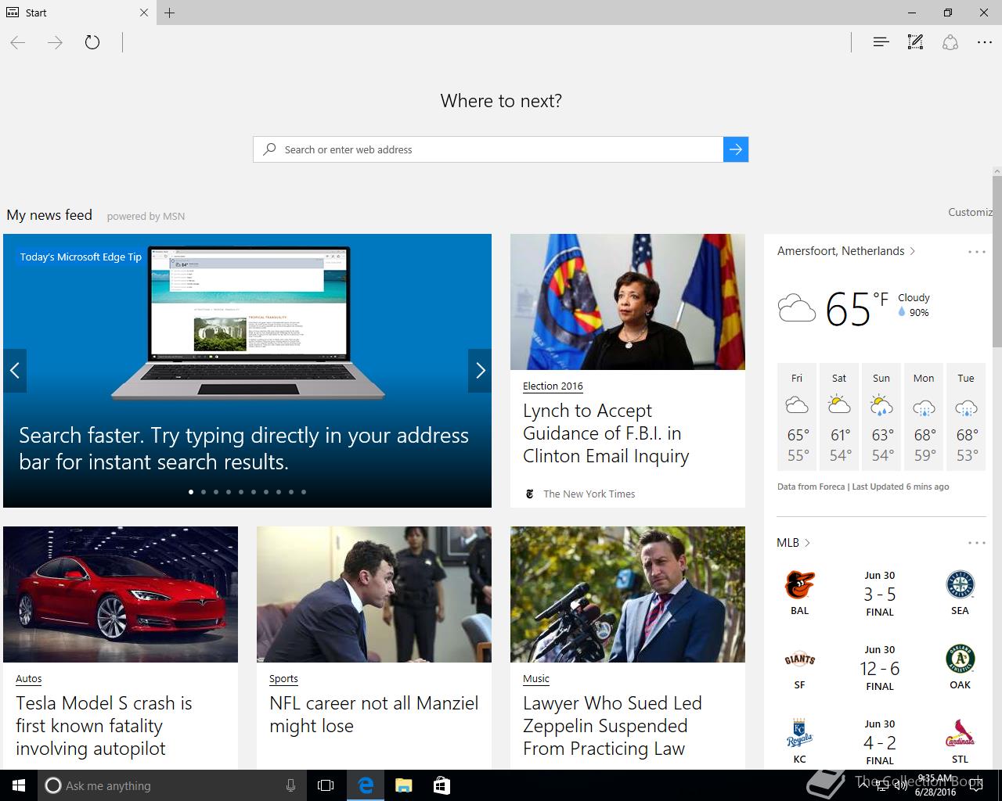Click the Baltimore Orioles logo

click(x=799, y=585)
